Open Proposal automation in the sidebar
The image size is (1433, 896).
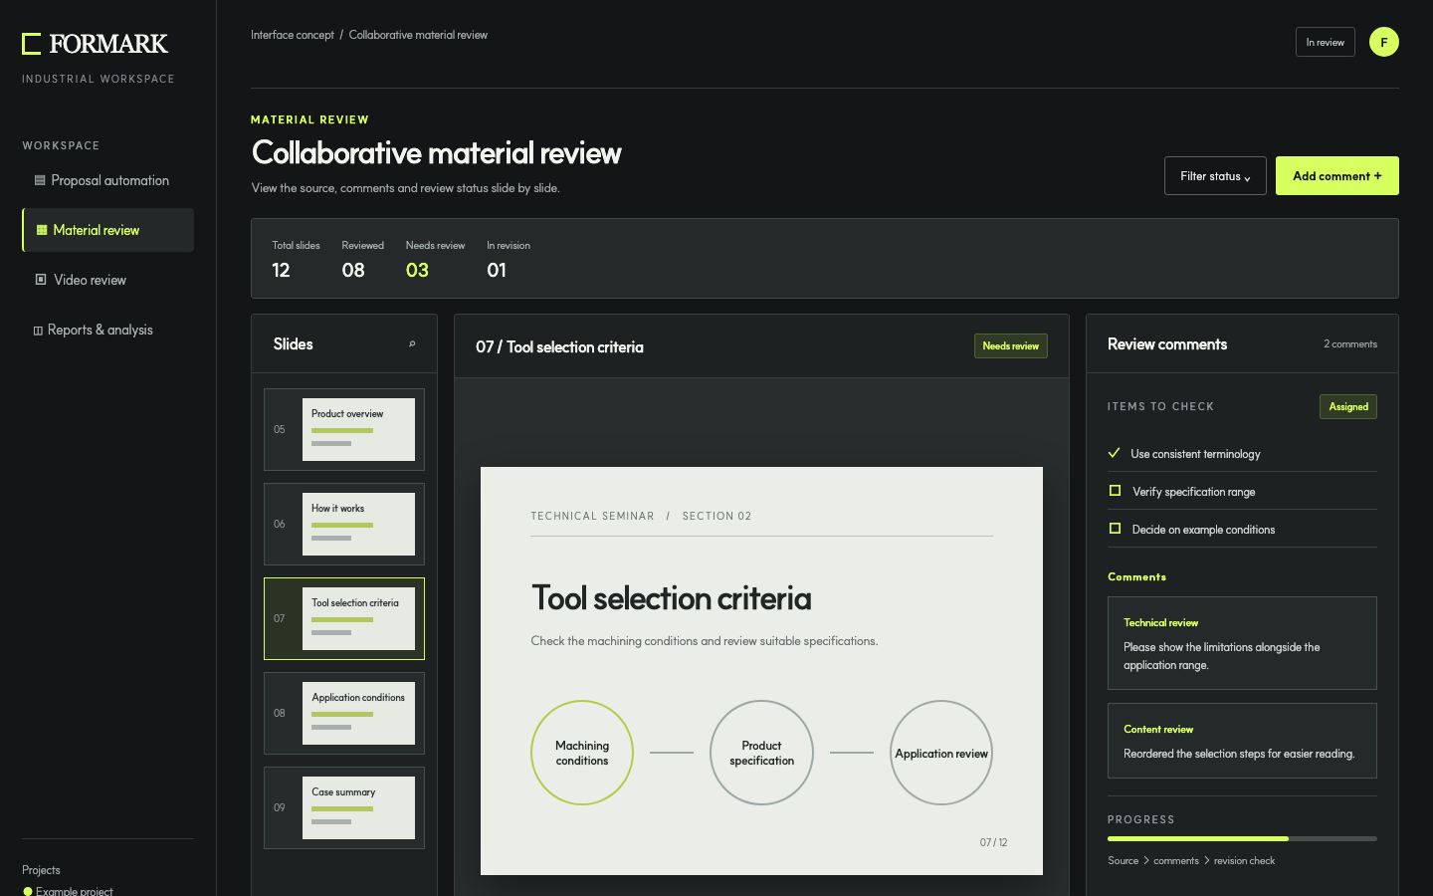click(x=107, y=180)
